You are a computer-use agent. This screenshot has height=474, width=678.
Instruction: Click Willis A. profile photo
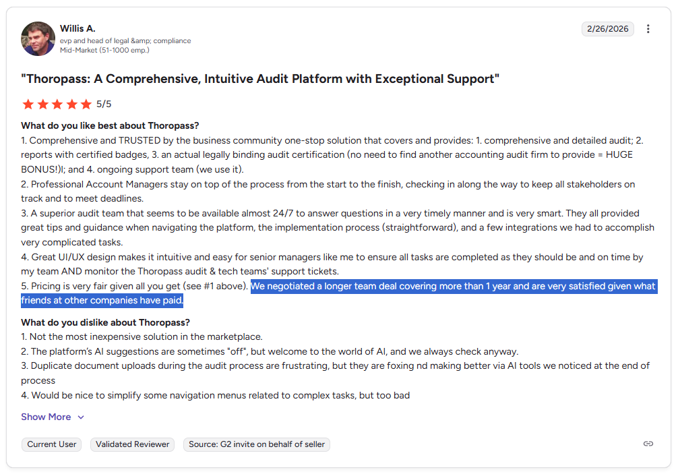pos(38,39)
